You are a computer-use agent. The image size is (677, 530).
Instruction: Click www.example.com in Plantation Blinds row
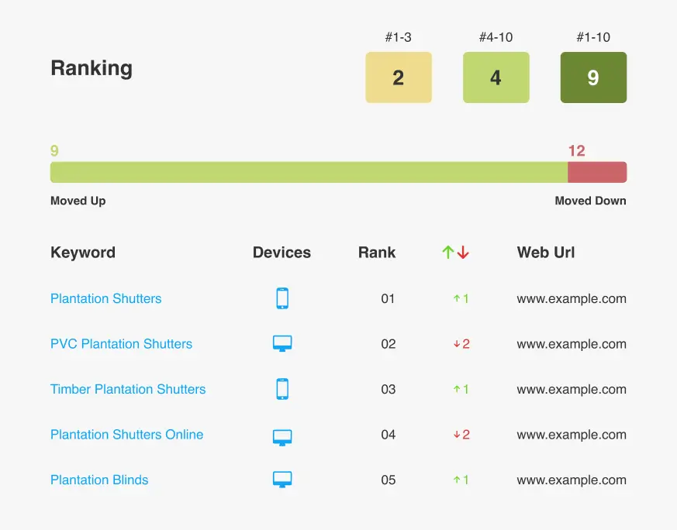572,480
